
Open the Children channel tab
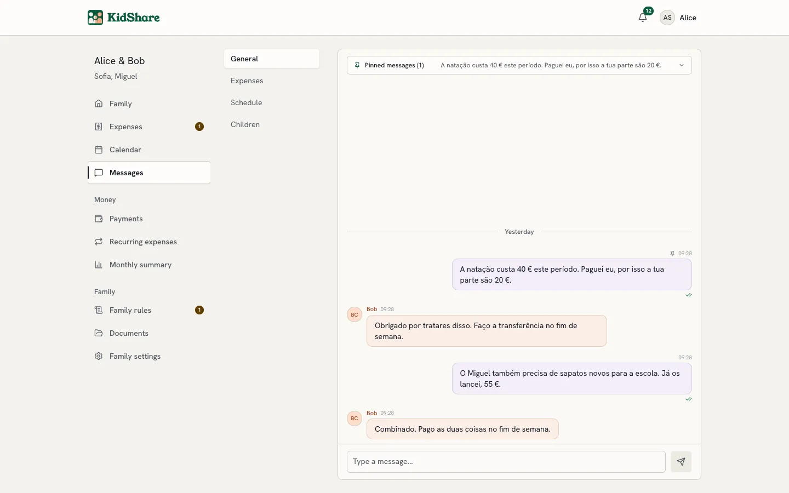click(272, 124)
